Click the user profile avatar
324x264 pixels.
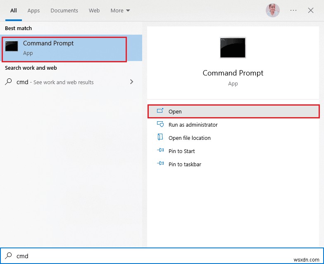click(273, 10)
